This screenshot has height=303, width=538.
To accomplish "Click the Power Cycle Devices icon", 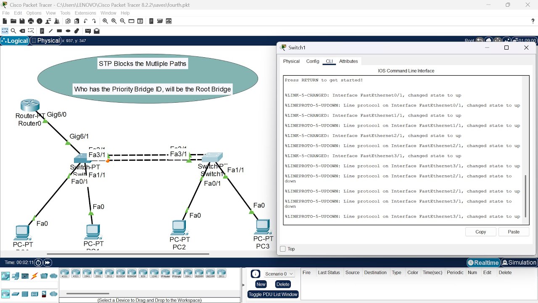I will coord(38,263).
